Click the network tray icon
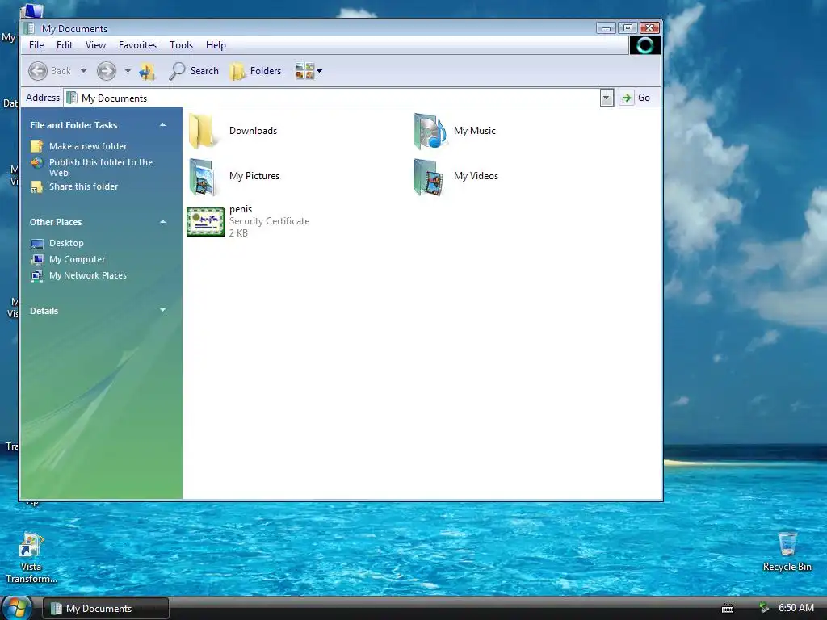This screenshot has width=827, height=620. click(764, 608)
